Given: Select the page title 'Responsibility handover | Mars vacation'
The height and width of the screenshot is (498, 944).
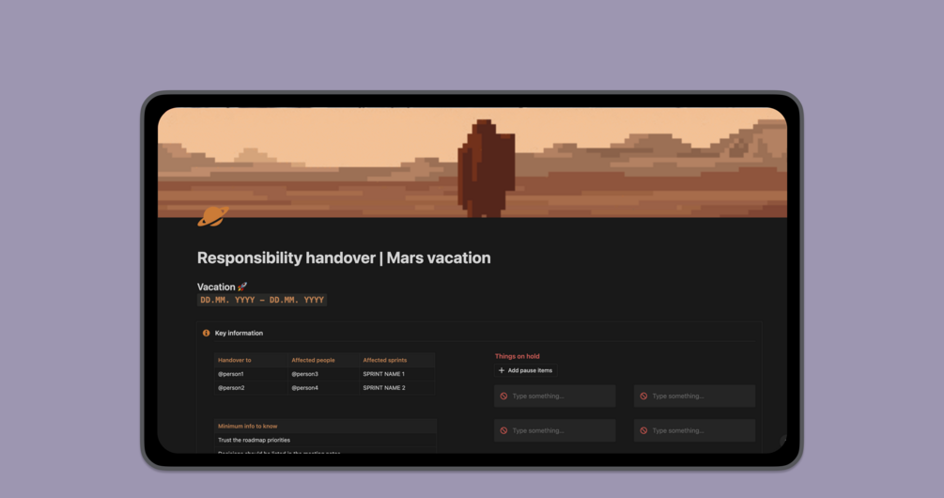Looking at the screenshot, I should coord(344,257).
